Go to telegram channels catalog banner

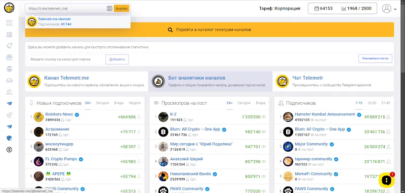[x=210, y=30]
